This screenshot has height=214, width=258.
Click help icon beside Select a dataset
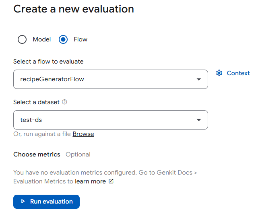point(65,102)
